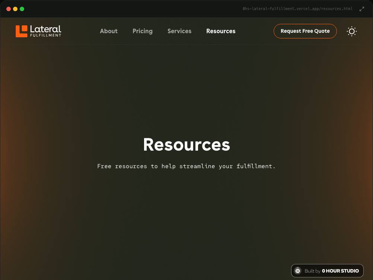Click the URL text in the title bar
373x280 pixels.
pyautogui.click(x=297, y=9)
